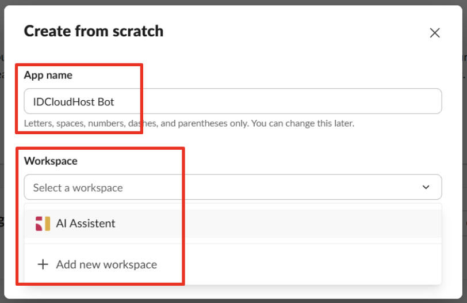Click the plus icon beside Add new workspace

(43, 264)
